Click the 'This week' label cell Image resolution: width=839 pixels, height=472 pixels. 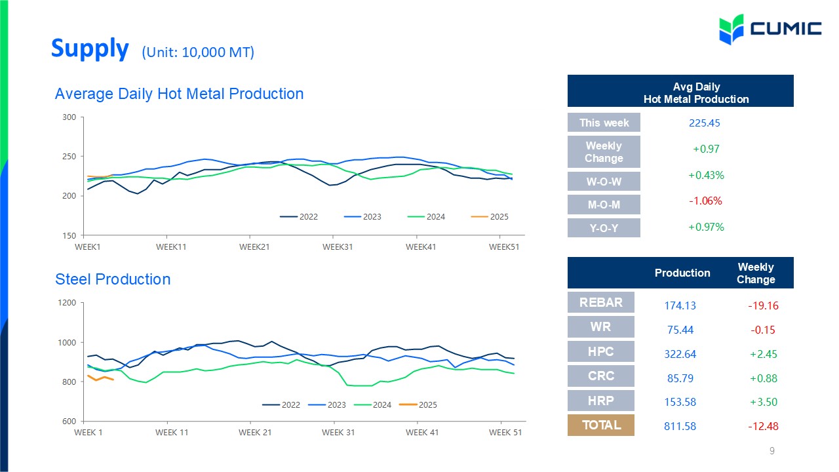pyautogui.click(x=604, y=123)
